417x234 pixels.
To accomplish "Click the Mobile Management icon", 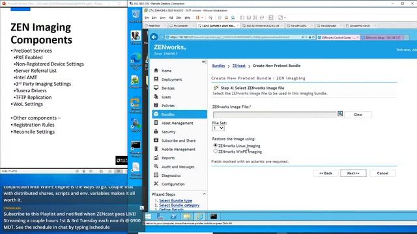I will point(156,149).
